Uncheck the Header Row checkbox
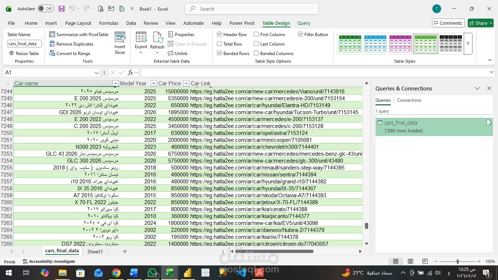498x280 pixels. click(219, 34)
